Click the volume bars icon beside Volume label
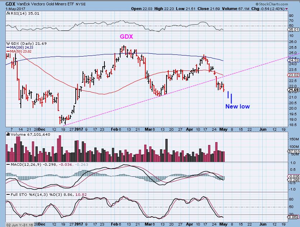300x227 pixels. pyautogui.click(x=8, y=134)
